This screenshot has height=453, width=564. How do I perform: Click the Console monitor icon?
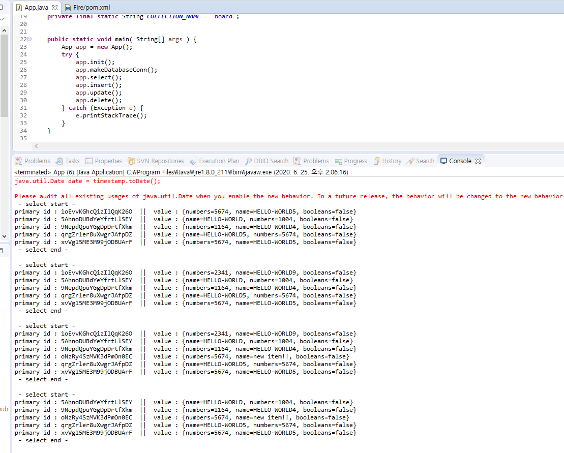click(444, 161)
